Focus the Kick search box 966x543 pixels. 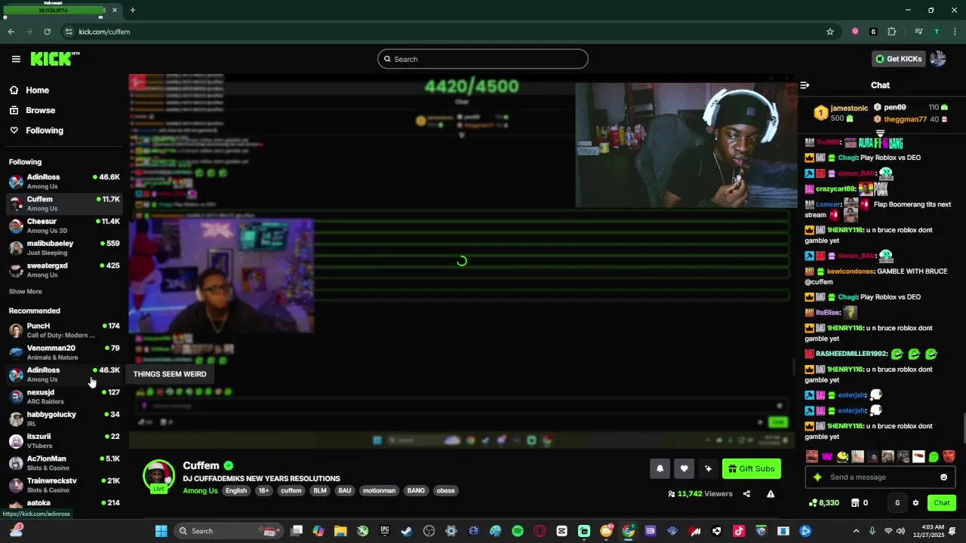coord(483,59)
